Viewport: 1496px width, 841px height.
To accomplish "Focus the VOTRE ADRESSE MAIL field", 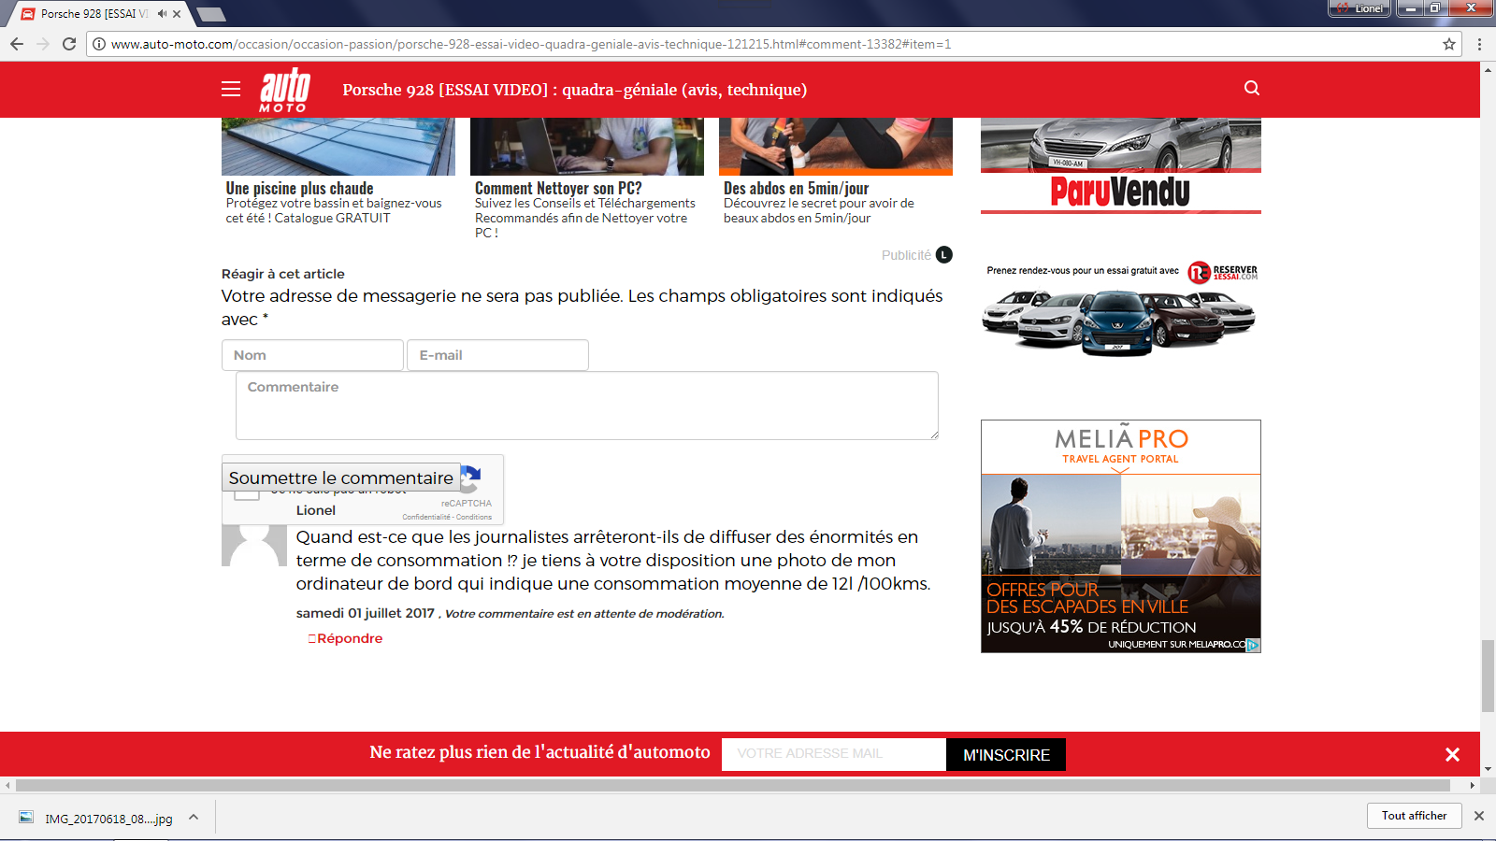I will click(x=834, y=754).
